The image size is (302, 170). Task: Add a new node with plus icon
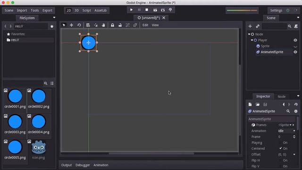point(250,26)
